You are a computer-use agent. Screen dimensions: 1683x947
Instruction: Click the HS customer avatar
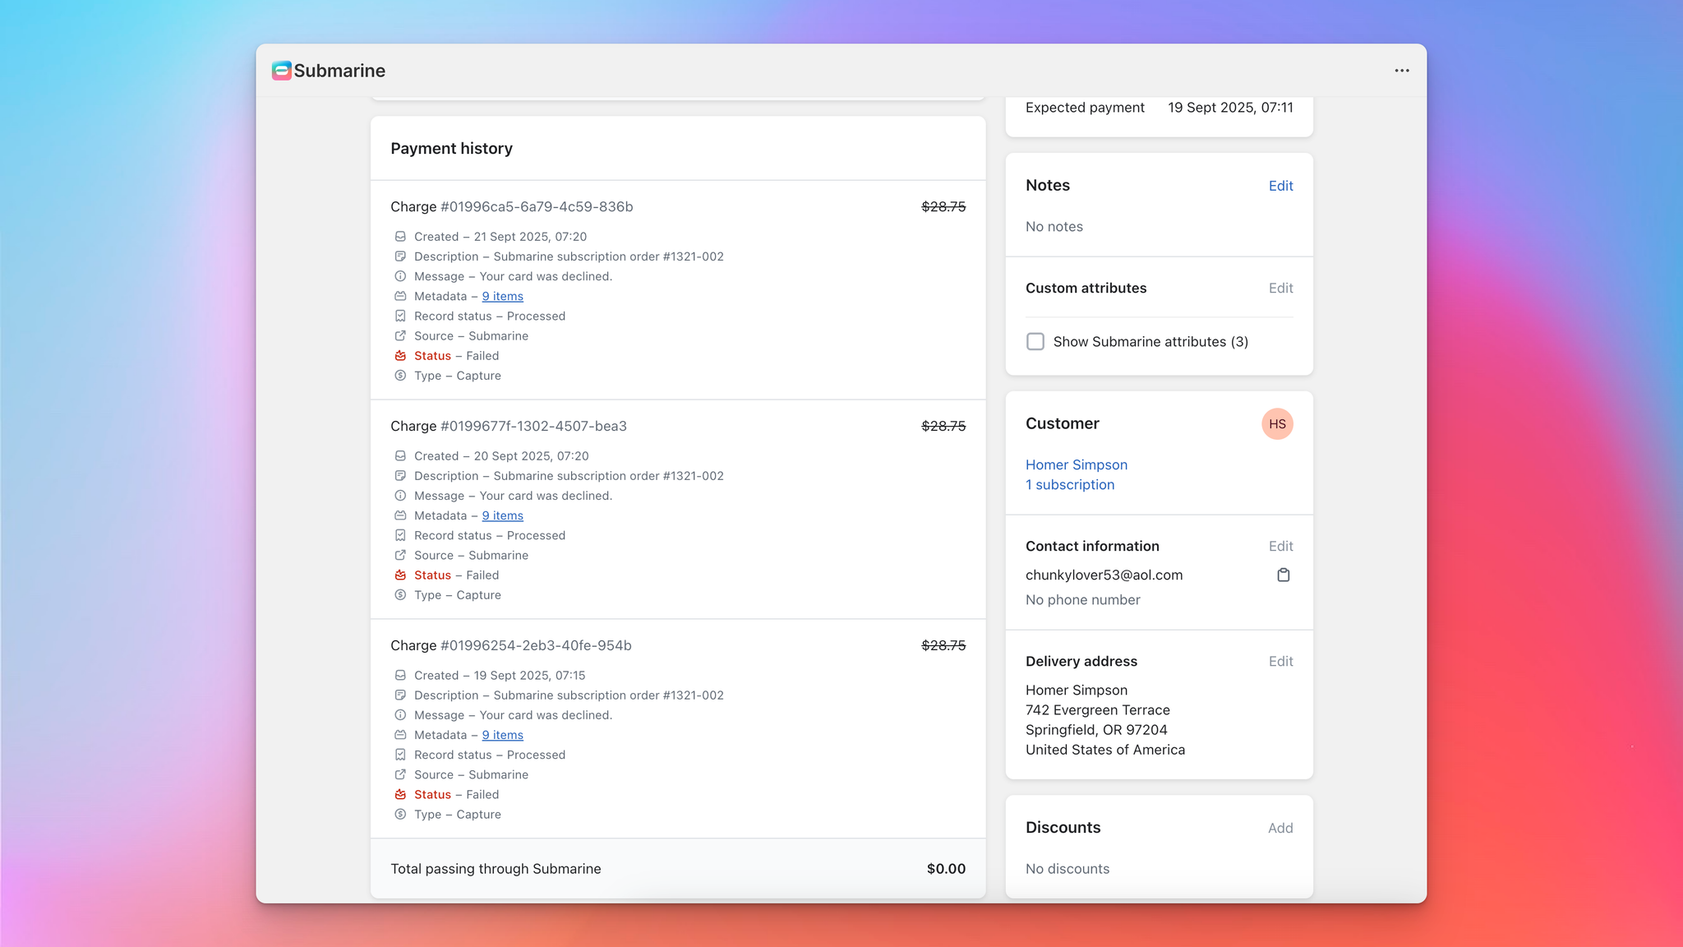1277,424
